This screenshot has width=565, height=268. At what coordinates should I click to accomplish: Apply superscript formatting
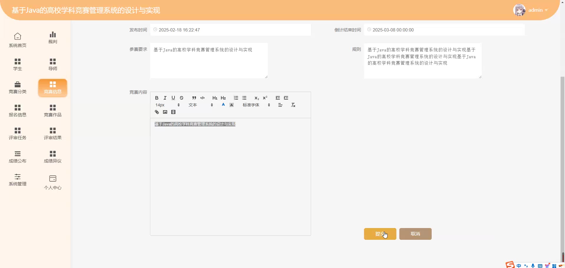point(265,98)
